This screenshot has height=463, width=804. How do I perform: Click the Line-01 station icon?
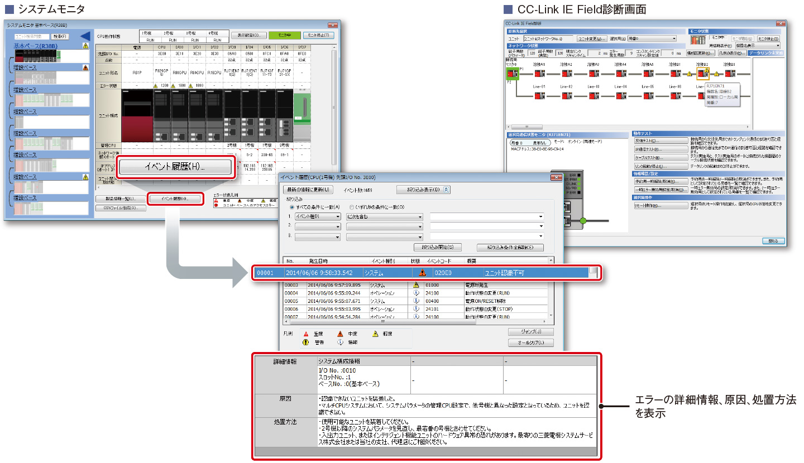[x=539, y=96]
